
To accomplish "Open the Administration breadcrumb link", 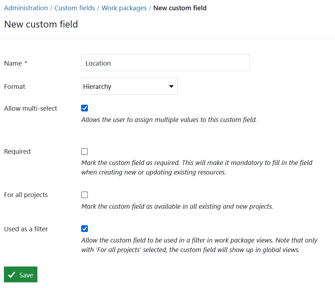I will tap(26, 8).
